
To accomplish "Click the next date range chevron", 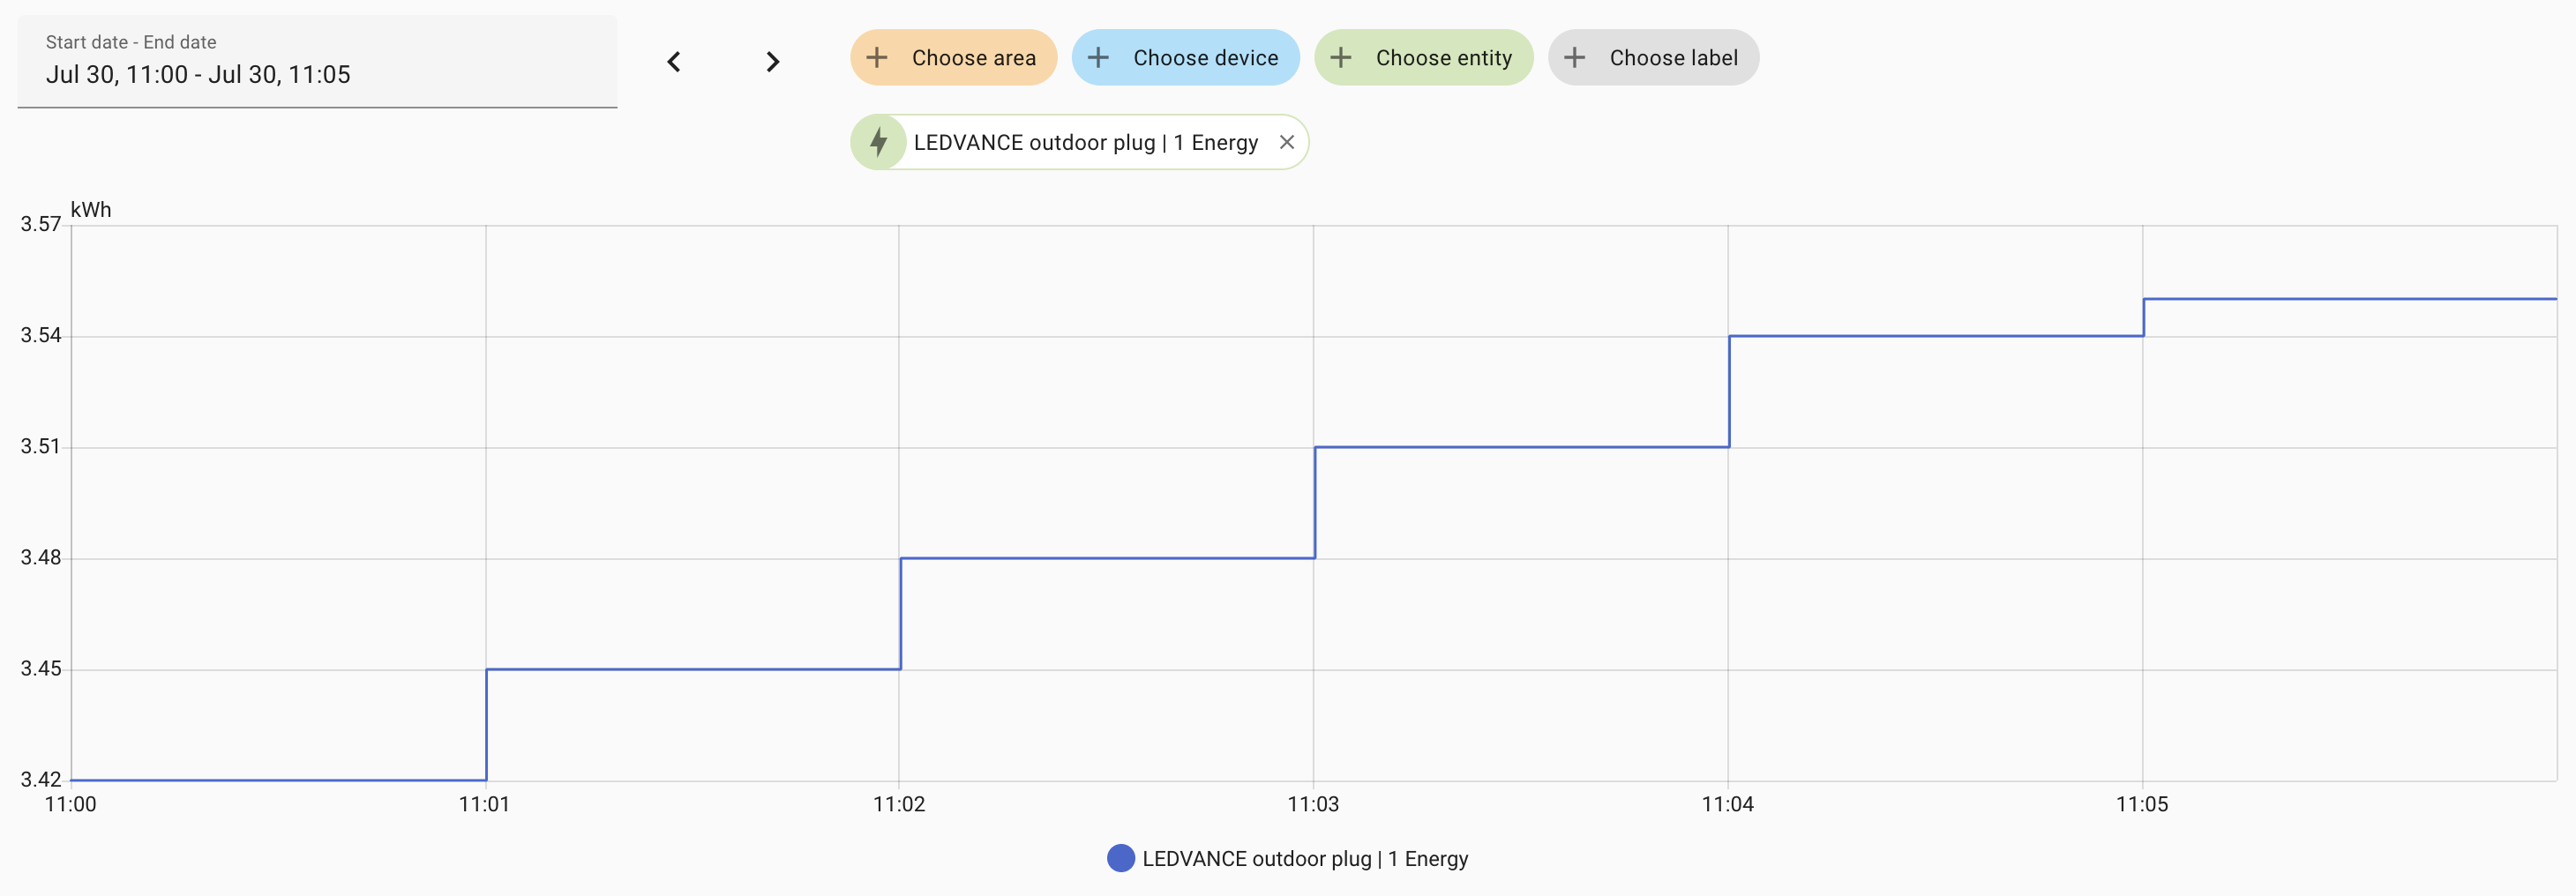I will tap(772, 62).
